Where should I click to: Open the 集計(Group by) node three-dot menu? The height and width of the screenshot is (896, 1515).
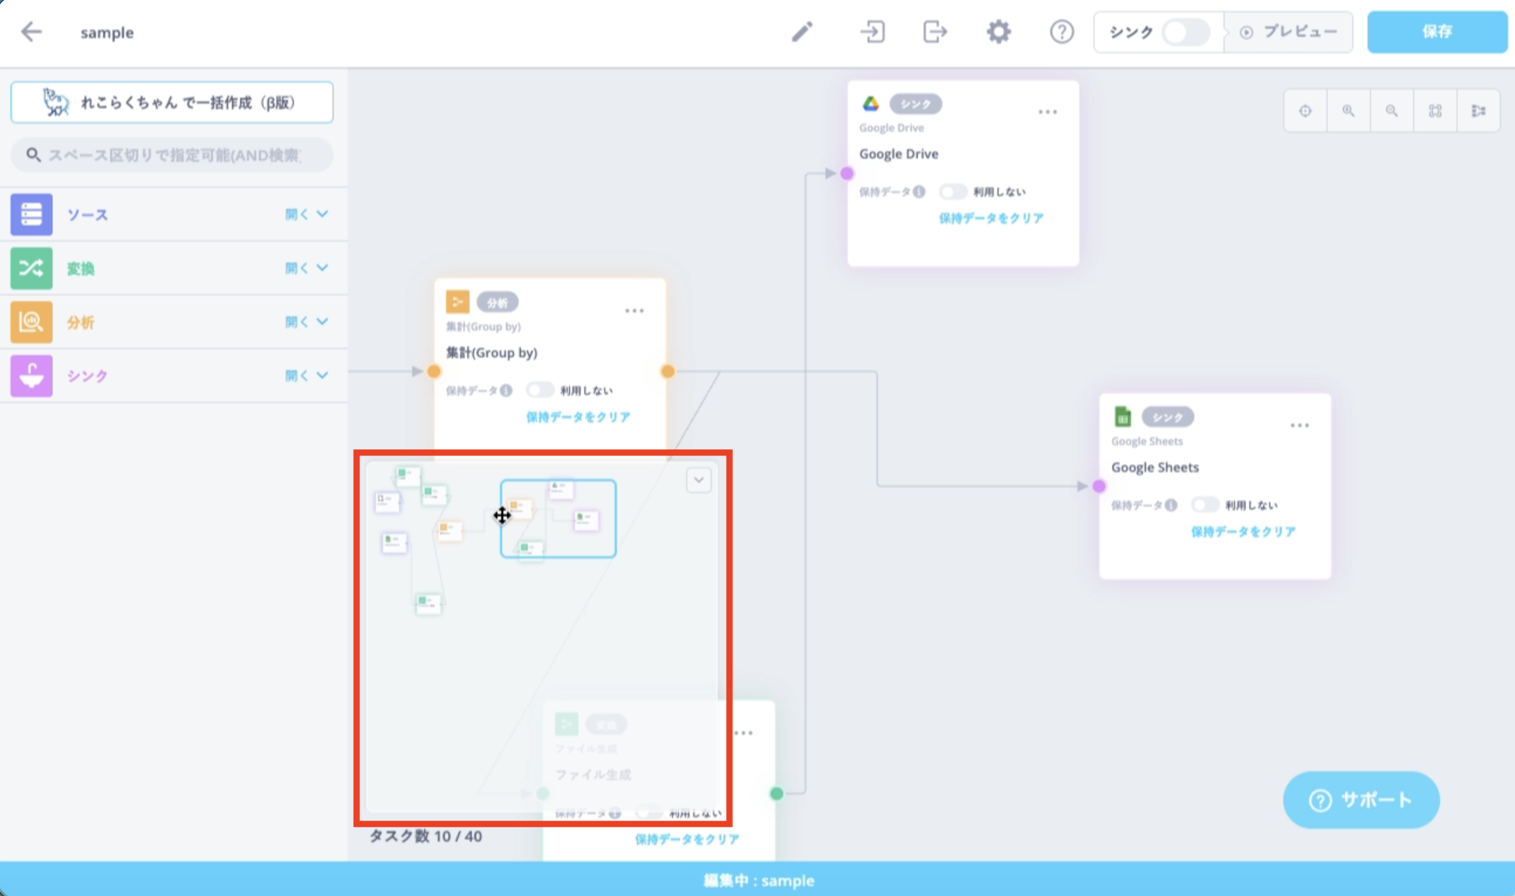point(635,311)
